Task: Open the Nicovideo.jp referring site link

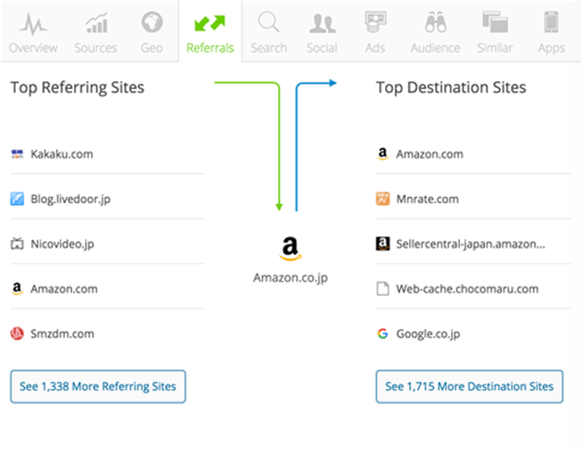Action: [62, 244]
